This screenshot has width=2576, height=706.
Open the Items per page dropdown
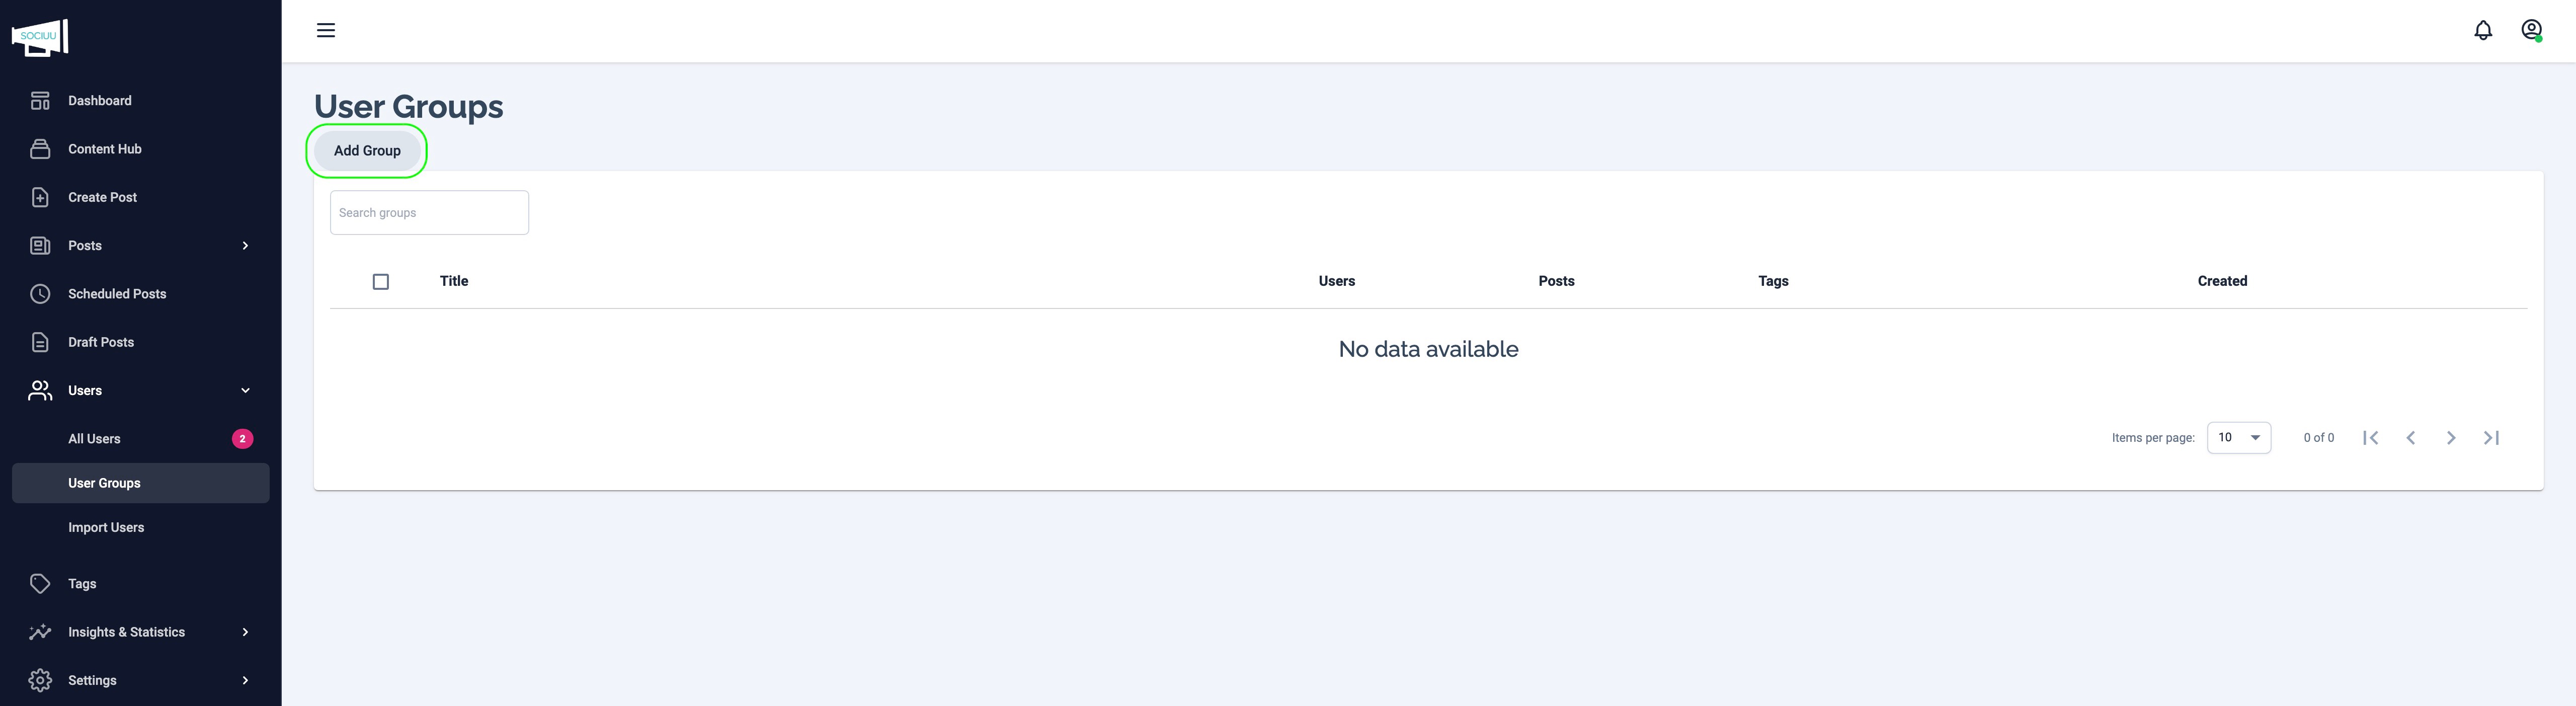[2238, 438]
